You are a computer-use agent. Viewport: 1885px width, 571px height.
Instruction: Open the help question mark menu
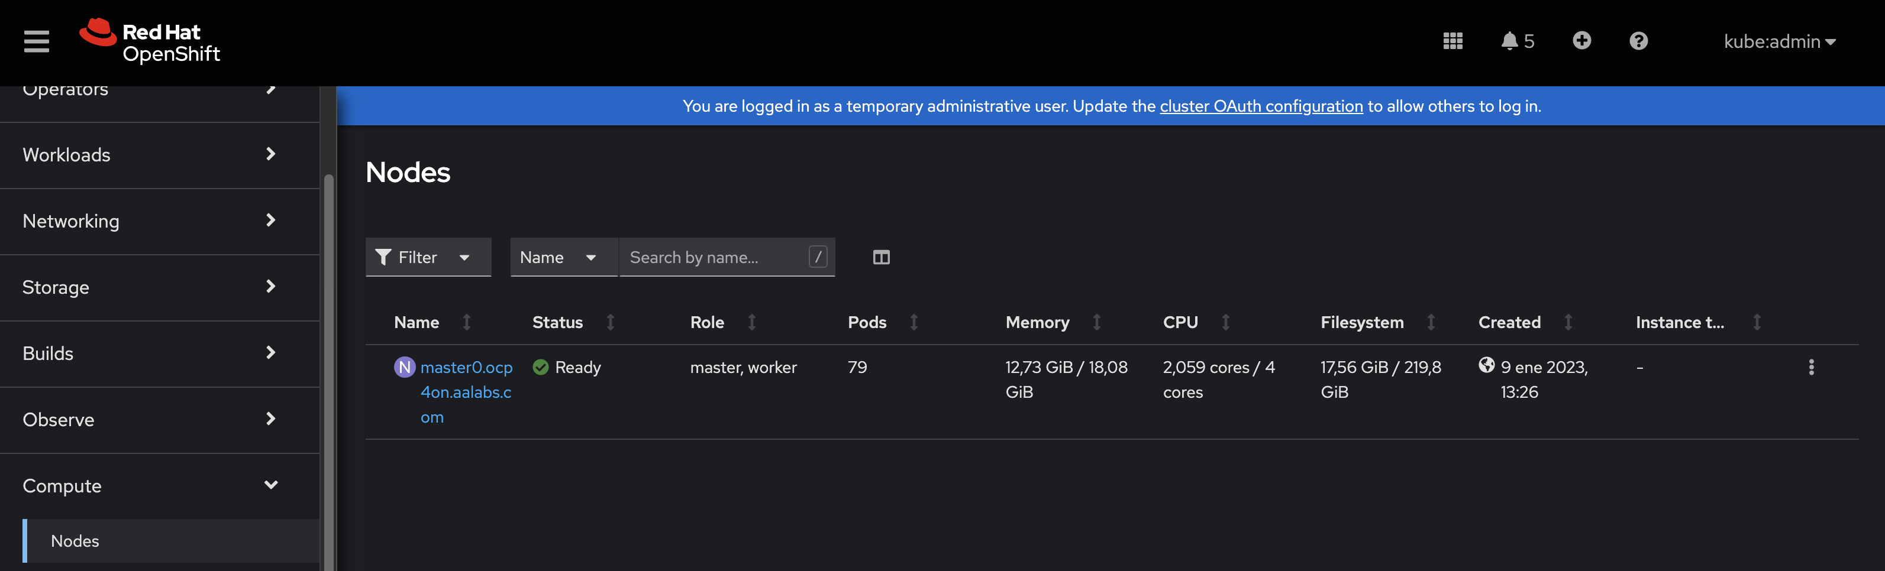[x=1638, y=41]
